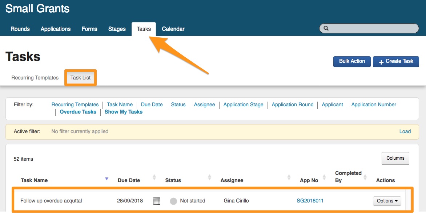Open the Recurring Templates tab

[35, 78]
